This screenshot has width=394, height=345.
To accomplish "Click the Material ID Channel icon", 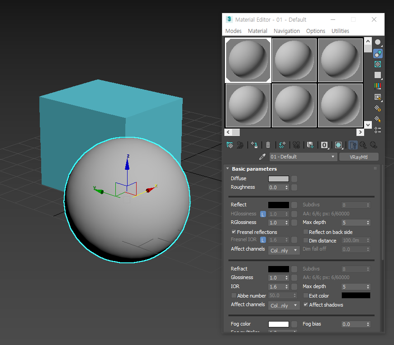I will 324,145.
